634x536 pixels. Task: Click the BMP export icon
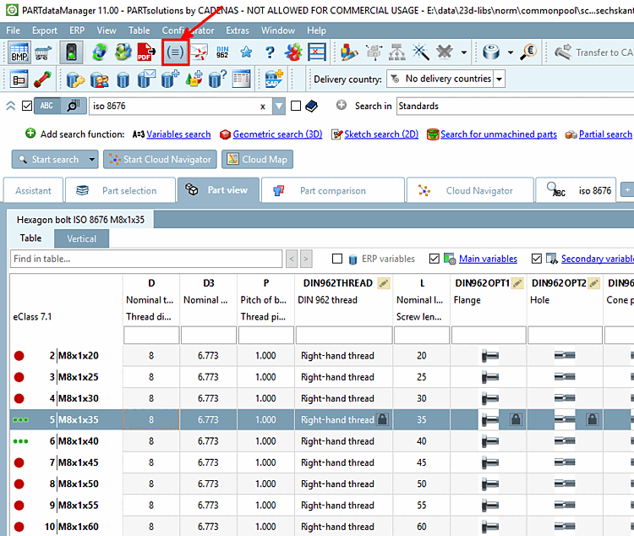(x=19, y=52)
